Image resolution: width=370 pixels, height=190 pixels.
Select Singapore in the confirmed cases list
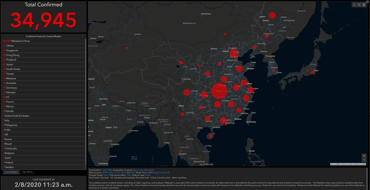pyautogui.click(x=43, y=50)
